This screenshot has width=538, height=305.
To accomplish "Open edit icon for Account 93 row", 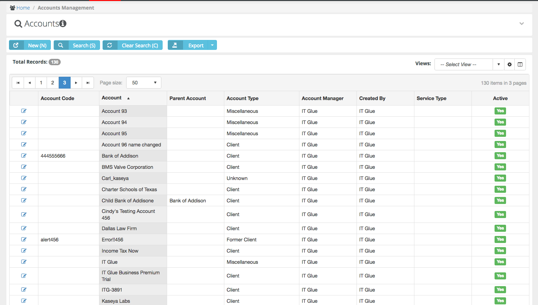I will [24, 111].
